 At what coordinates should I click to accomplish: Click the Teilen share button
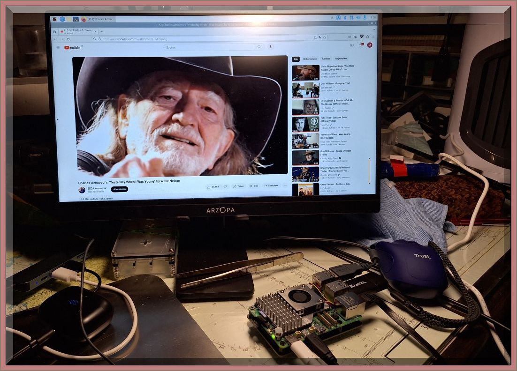pos(238,186)
